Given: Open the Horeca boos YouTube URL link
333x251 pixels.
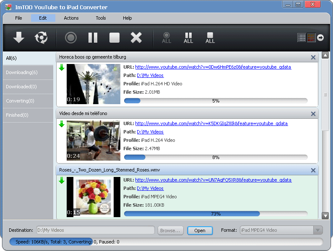Looking at the screenshot, I should point(213,67).
